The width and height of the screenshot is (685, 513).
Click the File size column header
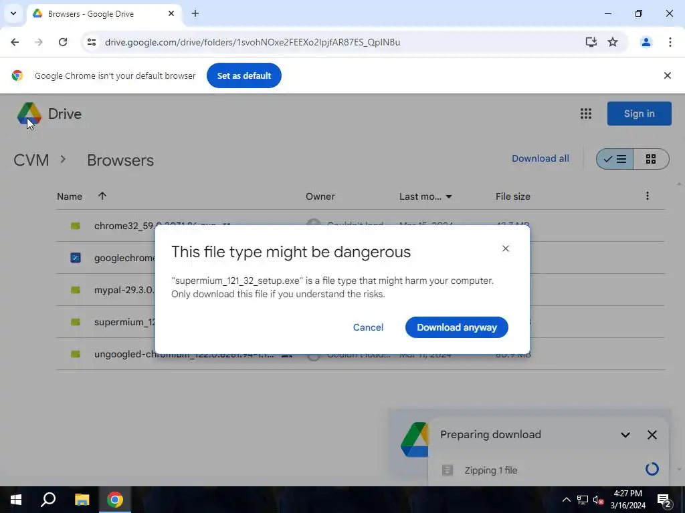click(x=513, y=196)
